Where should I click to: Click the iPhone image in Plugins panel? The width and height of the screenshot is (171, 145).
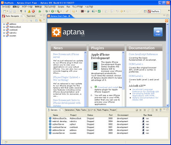click(x=95, y=66)
